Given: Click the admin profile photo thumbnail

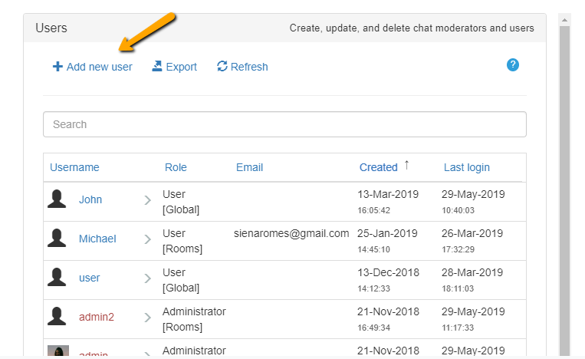Looking at the screenshot, I should tap(58, 351).
